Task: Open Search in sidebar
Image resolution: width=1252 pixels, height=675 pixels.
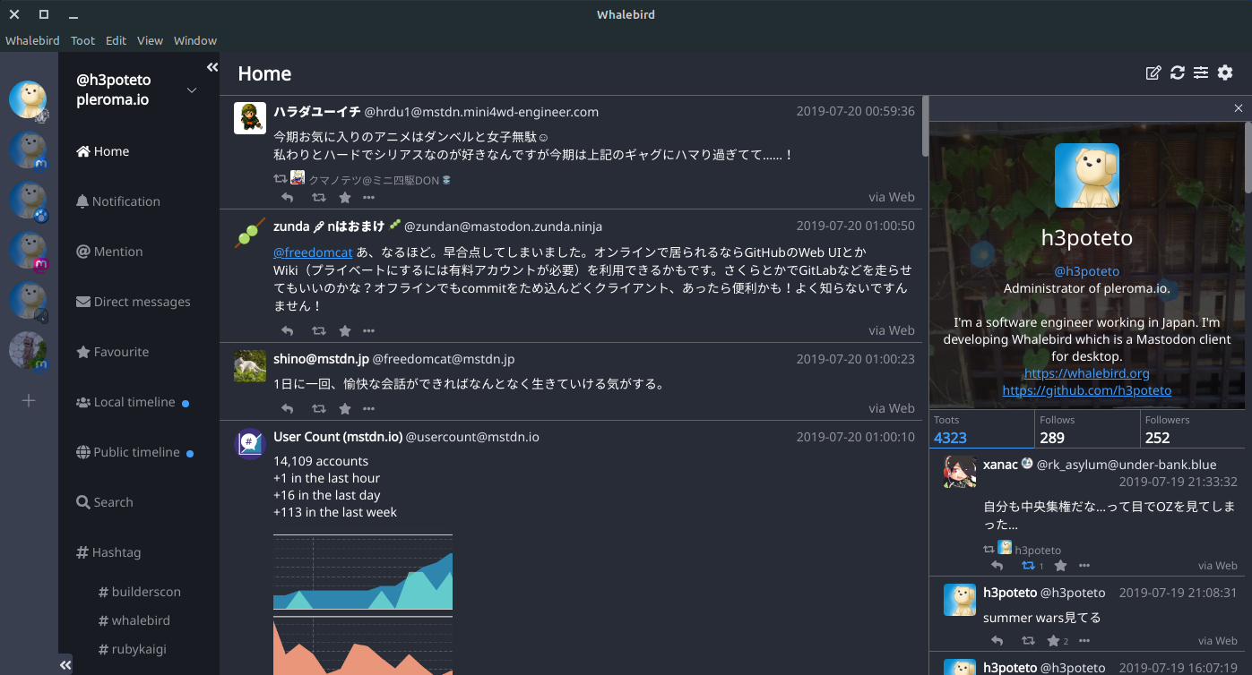Action: 139,502
